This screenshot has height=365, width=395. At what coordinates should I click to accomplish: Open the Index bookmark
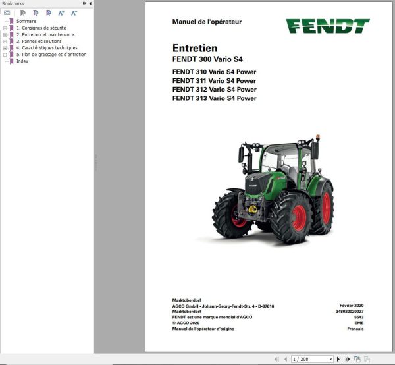click(x=22, y=61)
